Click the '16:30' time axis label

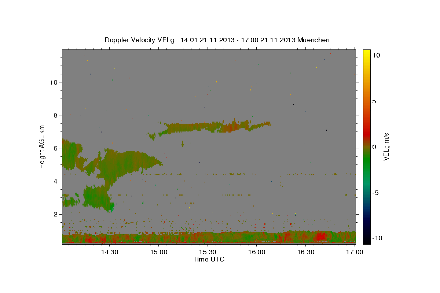(x=306, y=252)
